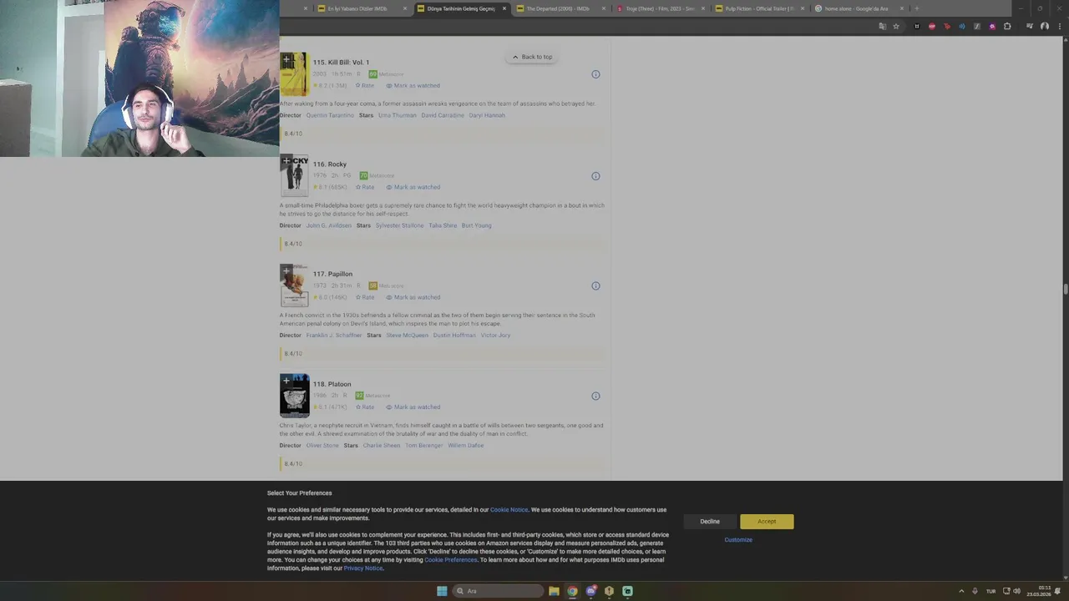The width and height of the screenshot is (1069, 601).
Task: Click the page vertical scrollbar thumb
Action: tap(1065, 289)
